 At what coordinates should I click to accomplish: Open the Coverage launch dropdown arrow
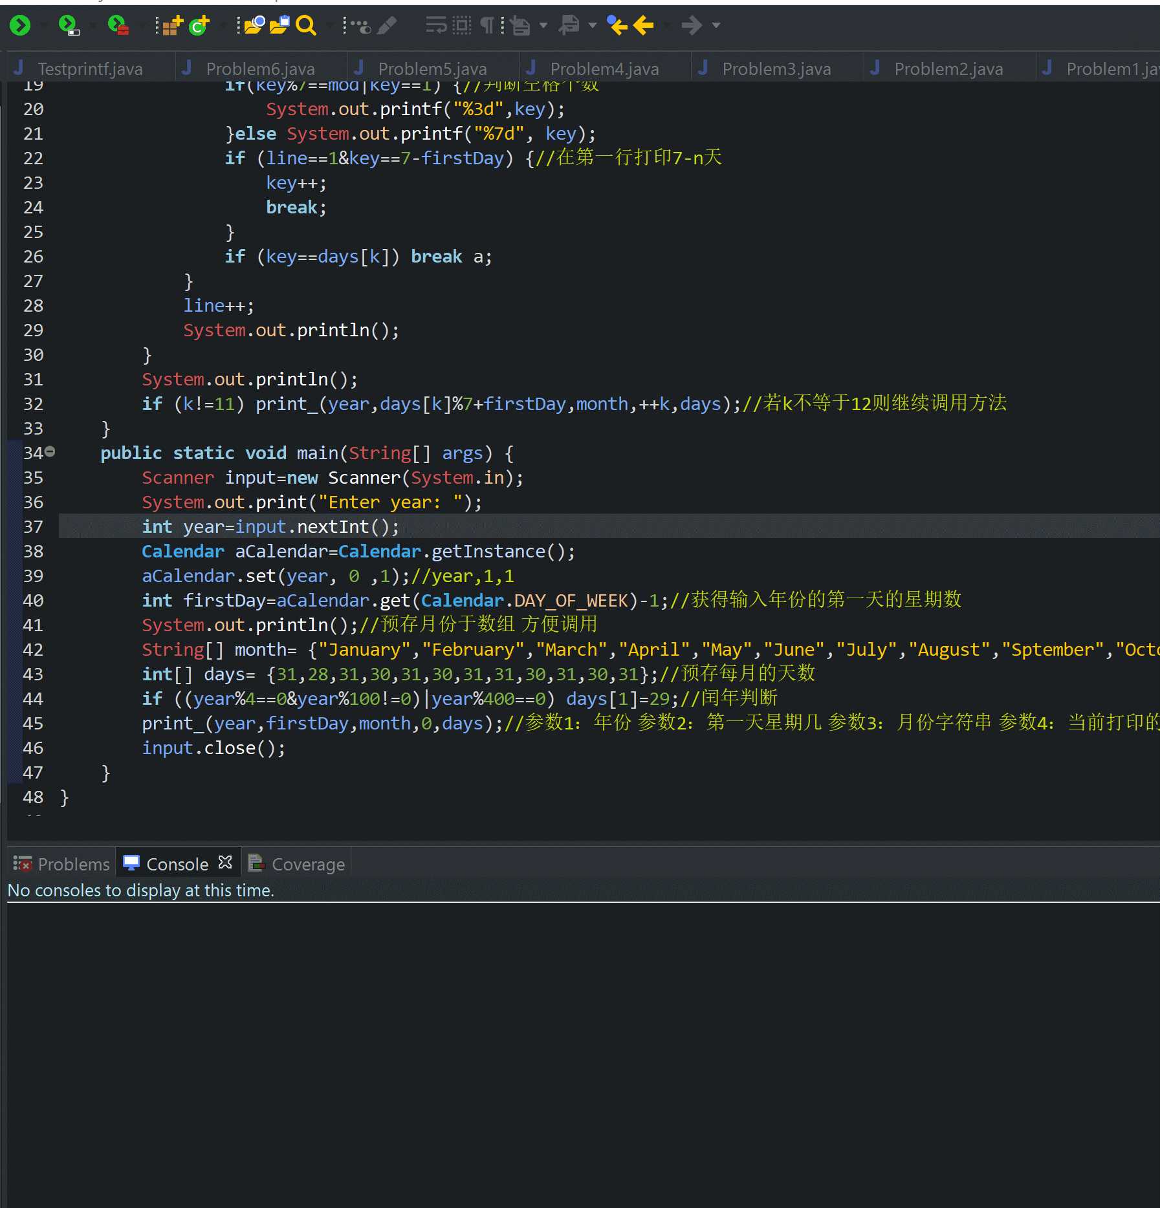tap(93, 25)
